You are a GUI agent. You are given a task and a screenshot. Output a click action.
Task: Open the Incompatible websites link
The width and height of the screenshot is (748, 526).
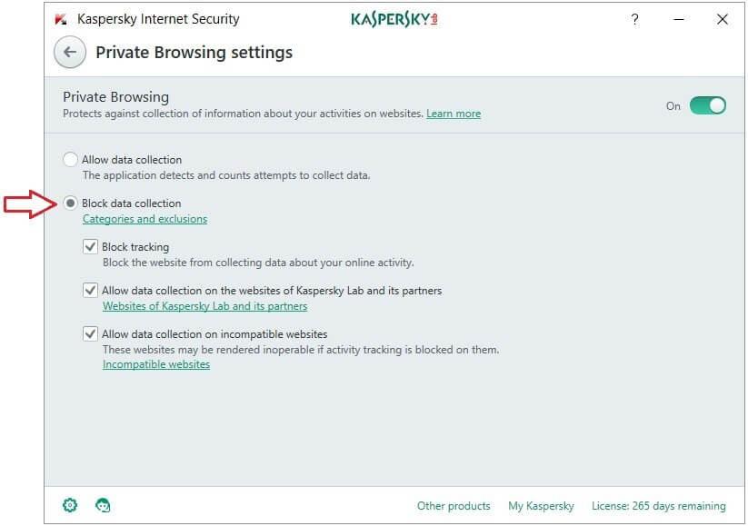156,364
